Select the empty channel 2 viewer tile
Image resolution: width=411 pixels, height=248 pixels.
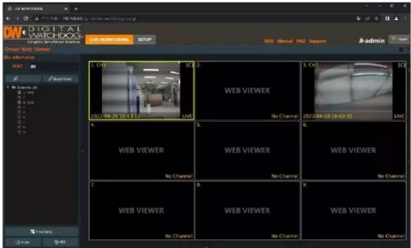coord(248,91)
